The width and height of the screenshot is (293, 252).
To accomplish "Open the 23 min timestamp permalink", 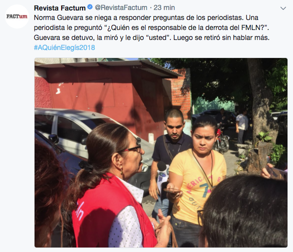I will click(164, 7).
